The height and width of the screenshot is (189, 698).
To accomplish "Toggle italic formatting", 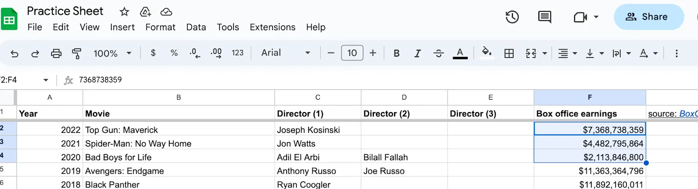I will click(x=417, y=53).
